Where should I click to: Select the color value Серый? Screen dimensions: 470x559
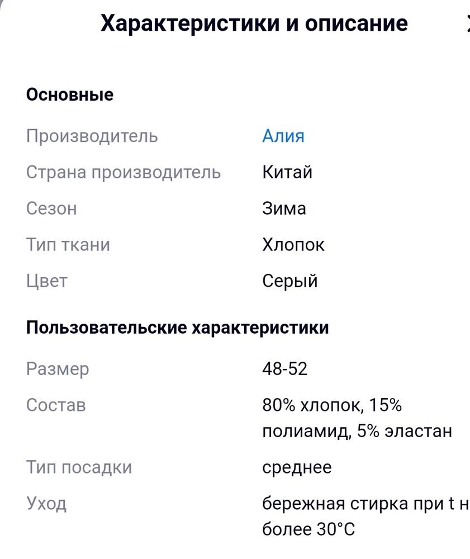289,281
